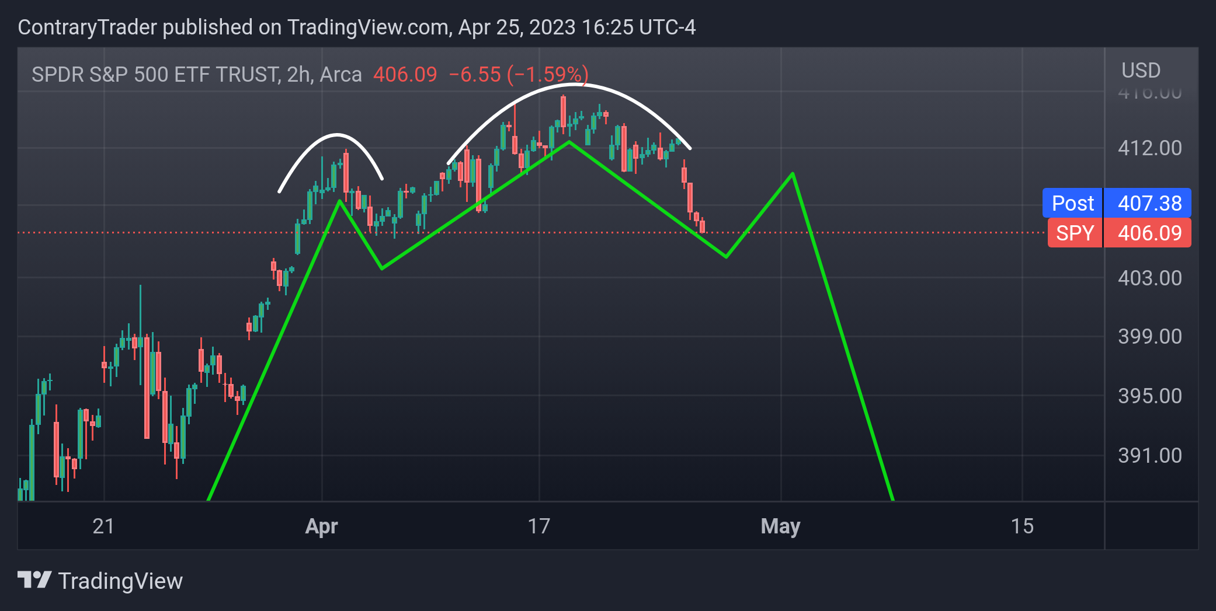Viewport: 1216px width, 611px height.
Task: Click the 403.00 price axis label
Action: [1150, 278]
